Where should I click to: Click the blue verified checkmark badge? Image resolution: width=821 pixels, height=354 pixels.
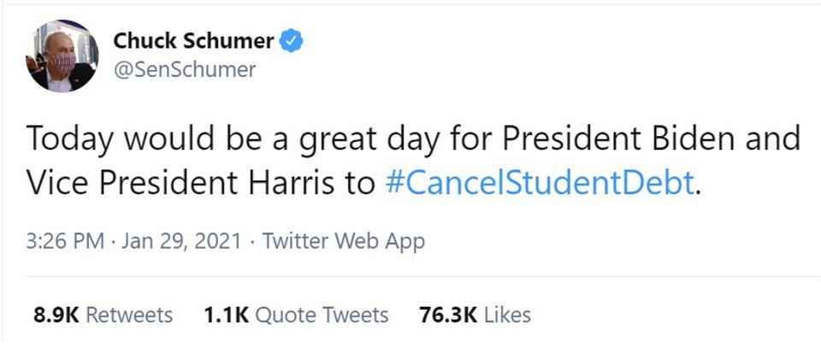click(291, 41)
